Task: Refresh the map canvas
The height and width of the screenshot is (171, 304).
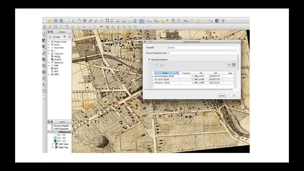Action: click(x=135, y=21)
